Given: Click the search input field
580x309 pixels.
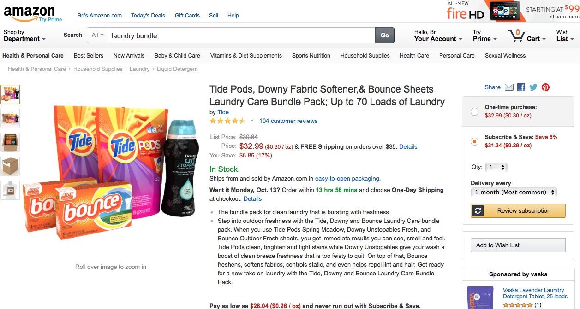Looking at the screenshot, I should pos(241,35).
